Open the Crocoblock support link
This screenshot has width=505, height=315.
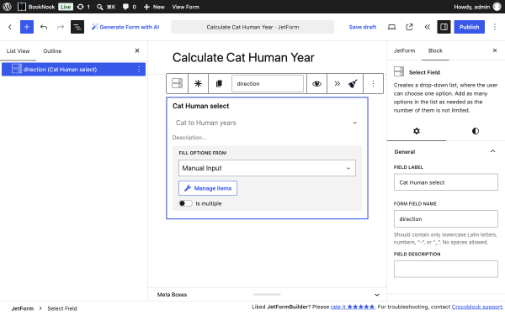[x=476, y=307]
